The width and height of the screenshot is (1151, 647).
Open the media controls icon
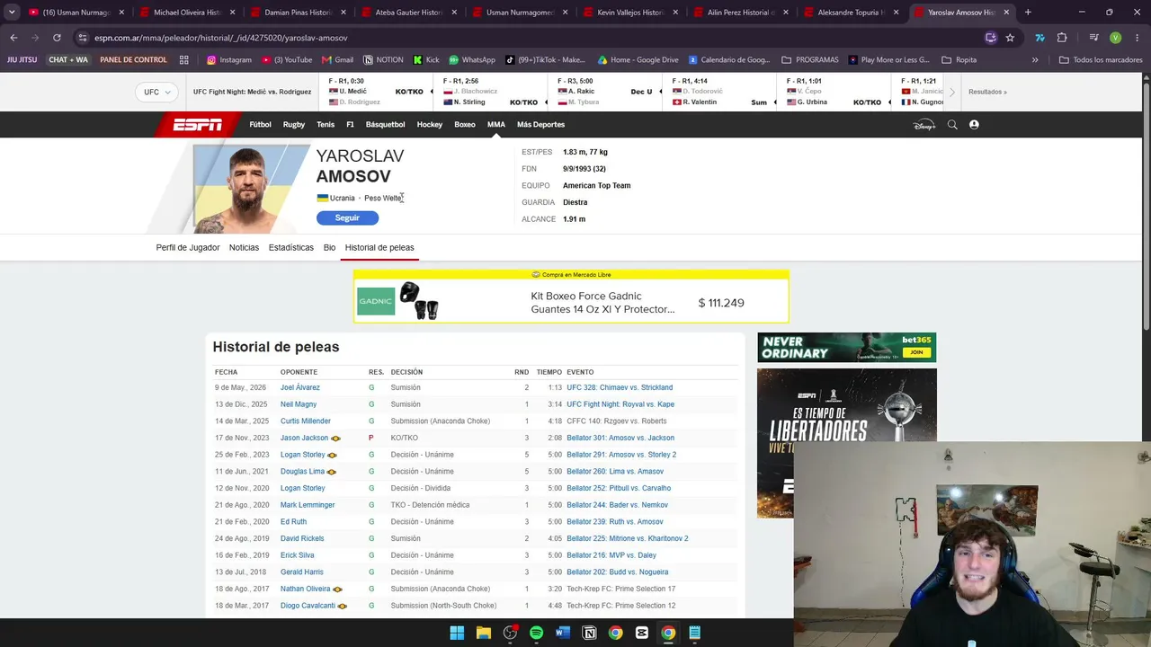pos(1094,38)
